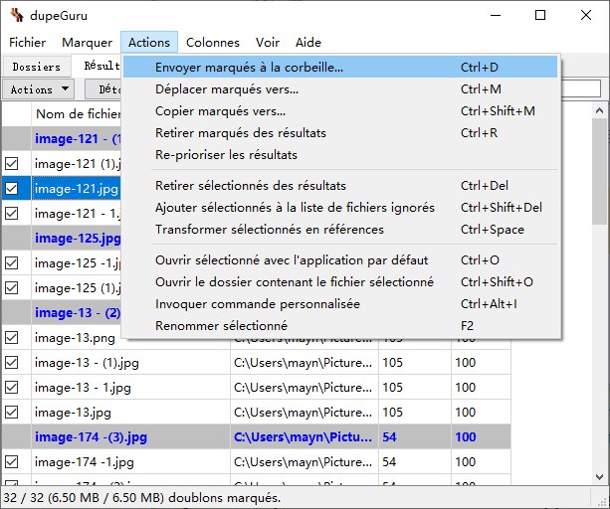Open the Fichier menu
This screenshot has height=509, width=610.
coord(27,43)
